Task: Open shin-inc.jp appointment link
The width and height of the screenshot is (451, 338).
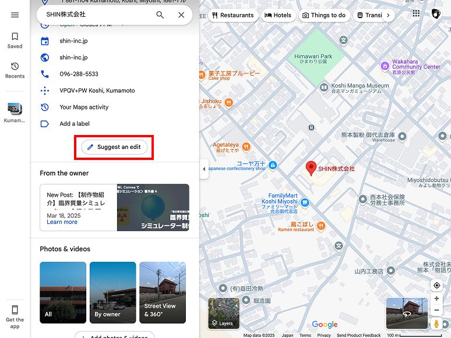Action: coord(73,41)
